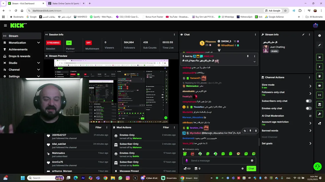Delete the MyrtleBot message with trash icon
The image size is (325, 182).
(256, 131)
